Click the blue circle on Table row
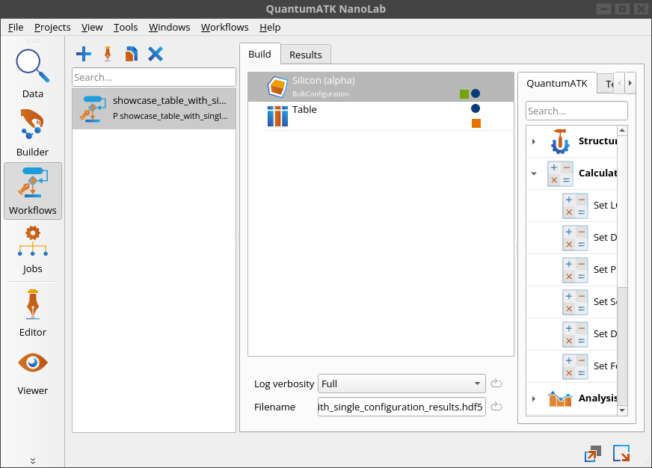The height and width of the screenshot is (468, 652). tap(476, 108)
